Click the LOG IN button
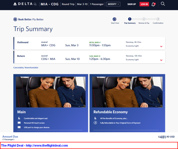The image size is (178, 149). [x=144, y=4]
